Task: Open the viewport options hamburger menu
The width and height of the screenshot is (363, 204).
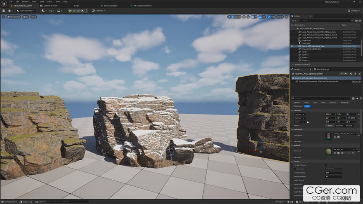Action: tap(3, 17)
